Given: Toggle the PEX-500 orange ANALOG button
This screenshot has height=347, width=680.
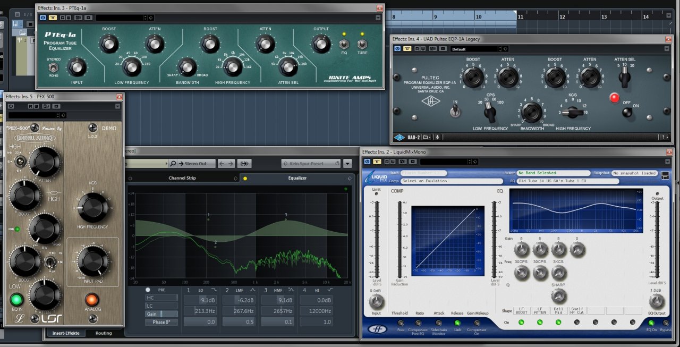Looking at the screenshot, I should pyautogui.click(x=92, y=300).
